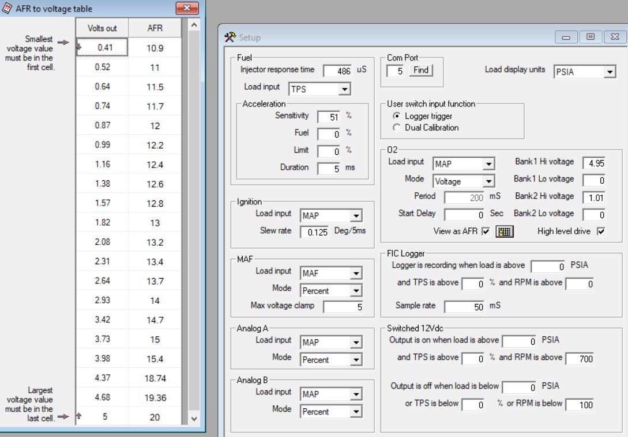Click the Injector response time field
This screenshot has width=628, height=437.
pyautogui.click(x=337, y=71)
